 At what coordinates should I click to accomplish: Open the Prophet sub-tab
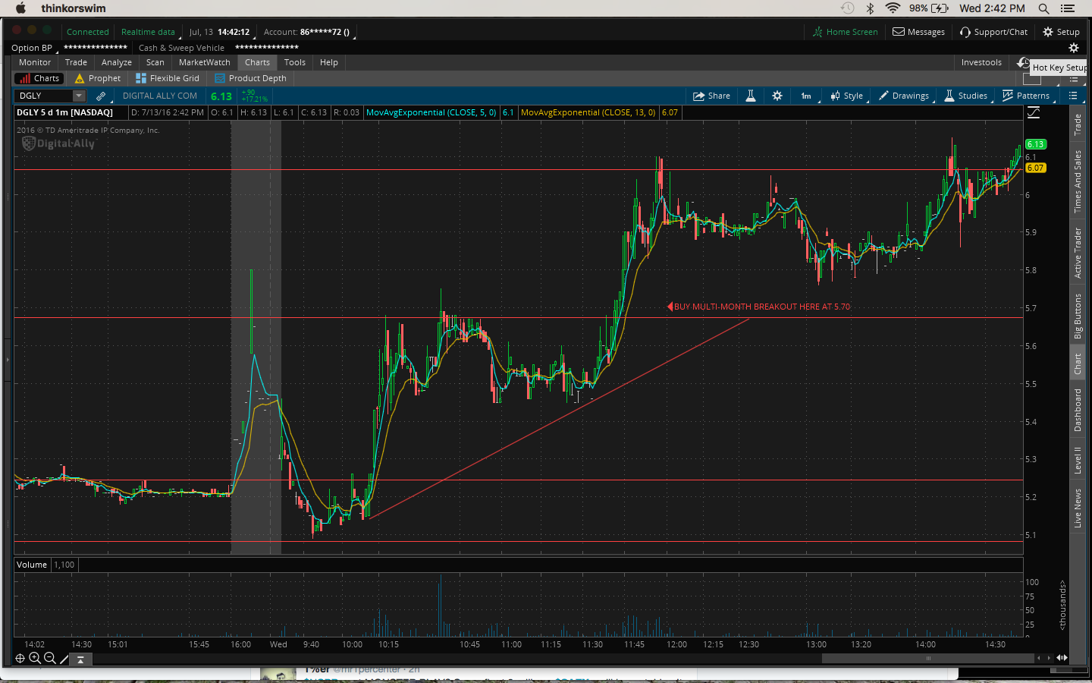(98, 78)
